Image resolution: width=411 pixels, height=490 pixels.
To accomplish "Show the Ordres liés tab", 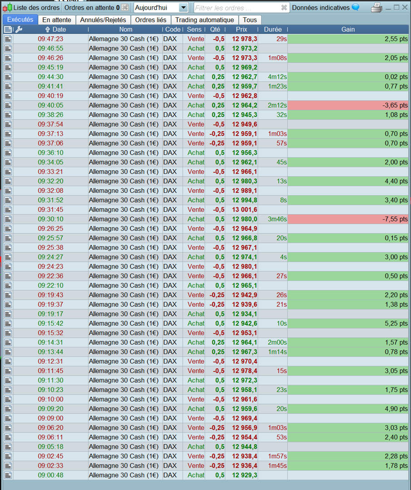I will click(x=151, y=20).
